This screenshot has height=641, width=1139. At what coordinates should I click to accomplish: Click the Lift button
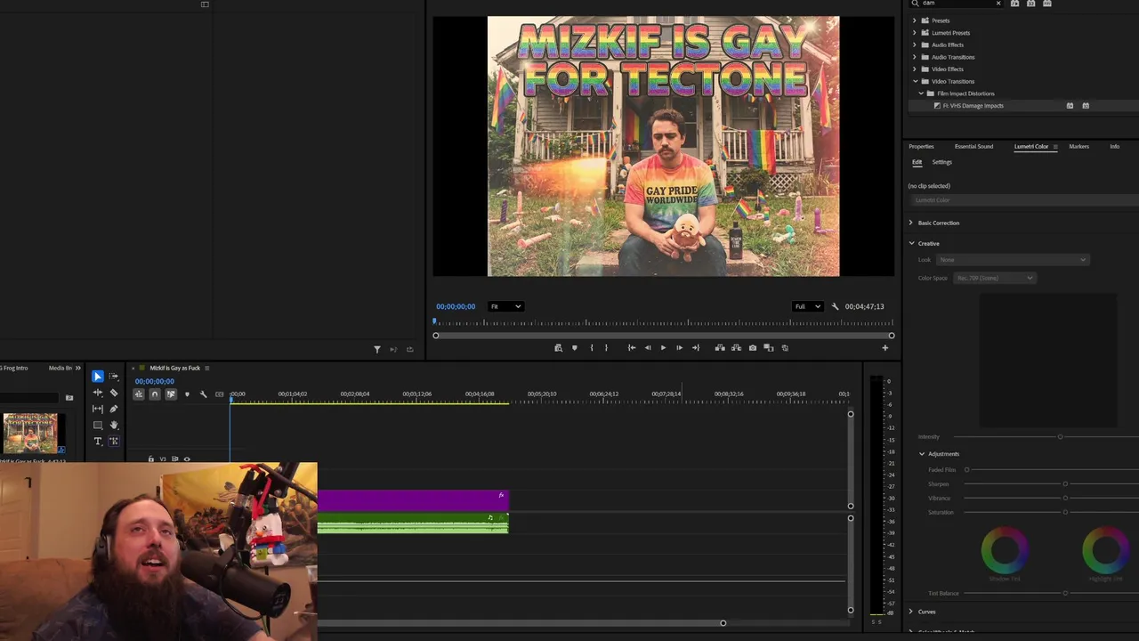720,348
